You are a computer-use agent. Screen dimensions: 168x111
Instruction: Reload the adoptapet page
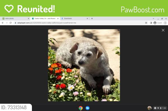tap(11, 23)
